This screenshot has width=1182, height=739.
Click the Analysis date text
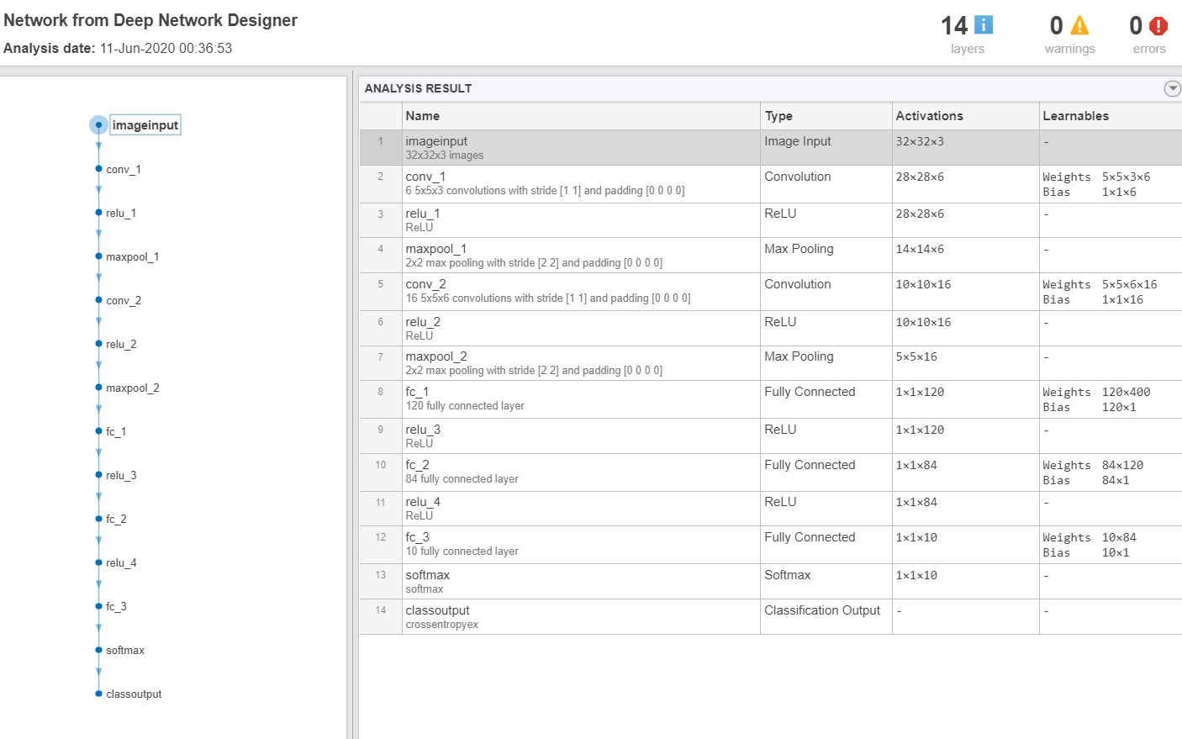[118, 49]
